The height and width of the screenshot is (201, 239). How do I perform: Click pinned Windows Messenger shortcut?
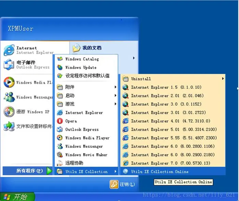pos(28,97)
